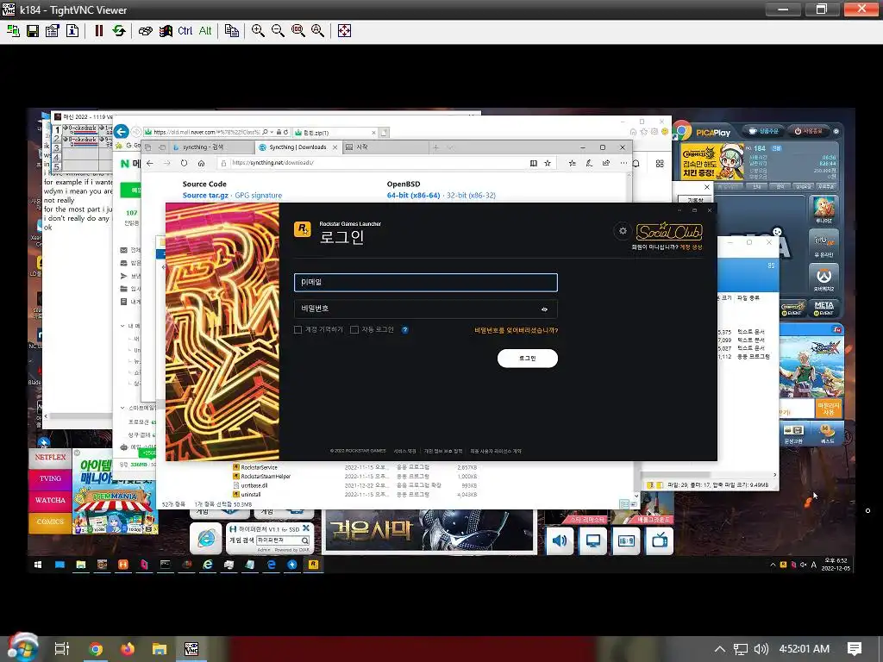
Task: Zoom in the VNC view
Action: point(258,31)
